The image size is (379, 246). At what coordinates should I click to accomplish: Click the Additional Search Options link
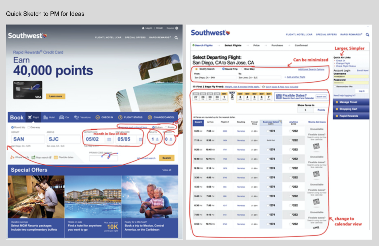311,69
